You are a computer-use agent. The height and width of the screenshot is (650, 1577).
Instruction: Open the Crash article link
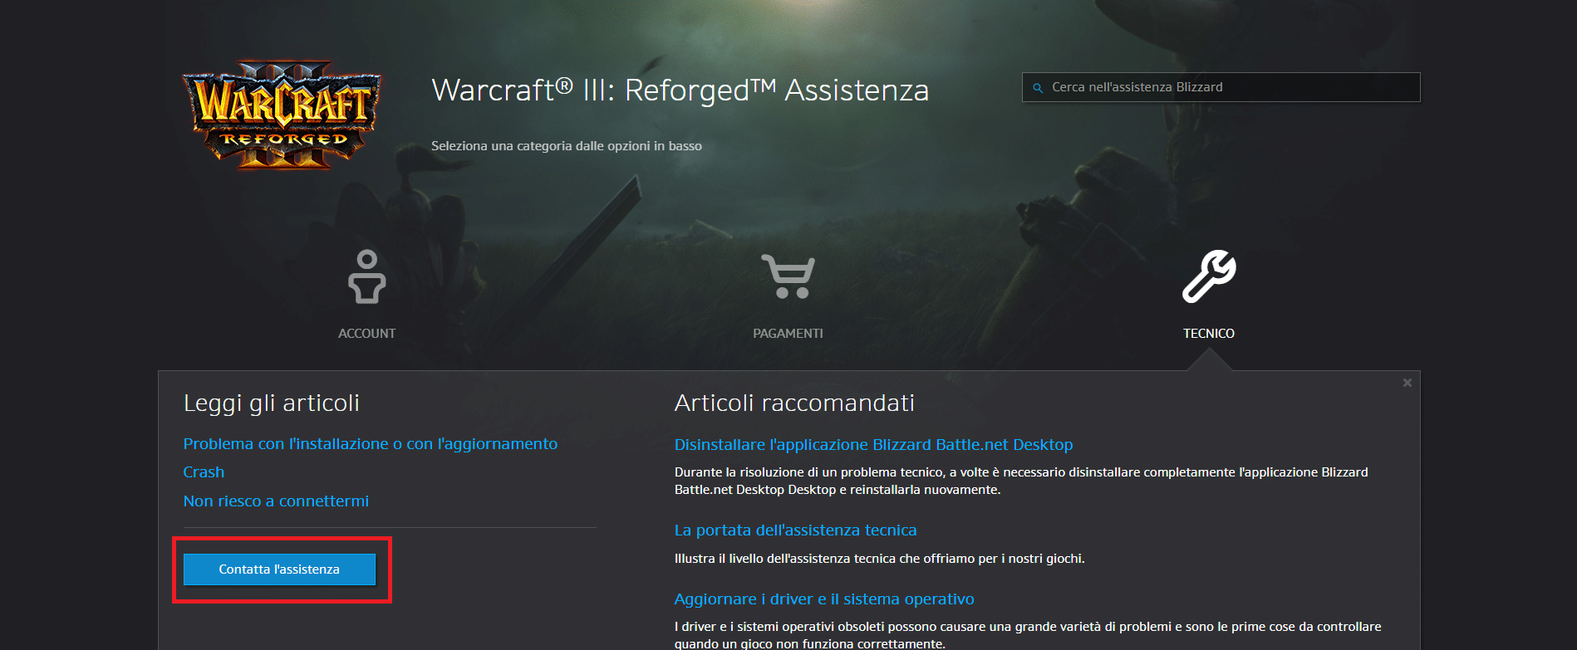204,472
